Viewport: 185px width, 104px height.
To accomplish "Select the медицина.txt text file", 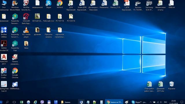I will (37, 5).
